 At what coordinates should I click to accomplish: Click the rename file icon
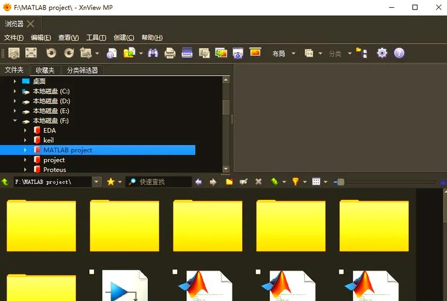(243, 182)
